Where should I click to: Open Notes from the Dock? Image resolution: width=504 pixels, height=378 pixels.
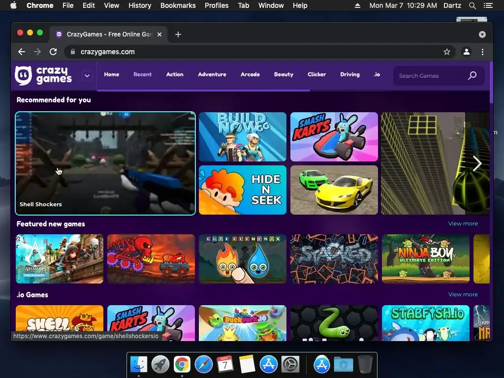click(x=247, y=365)
